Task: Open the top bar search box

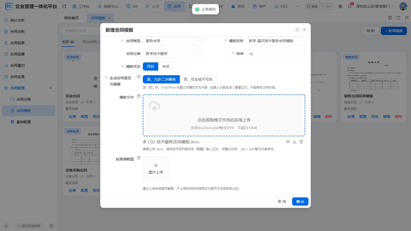Action: point(320,6)
